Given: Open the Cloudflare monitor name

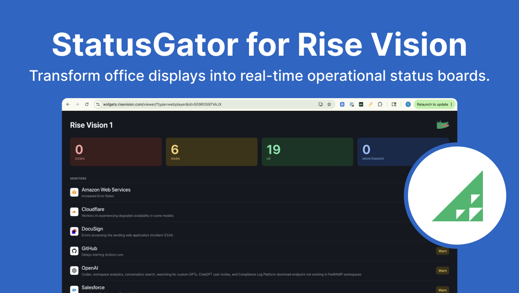Looking at the screenshot, I should pyautogui.click(x=93, y=209).
